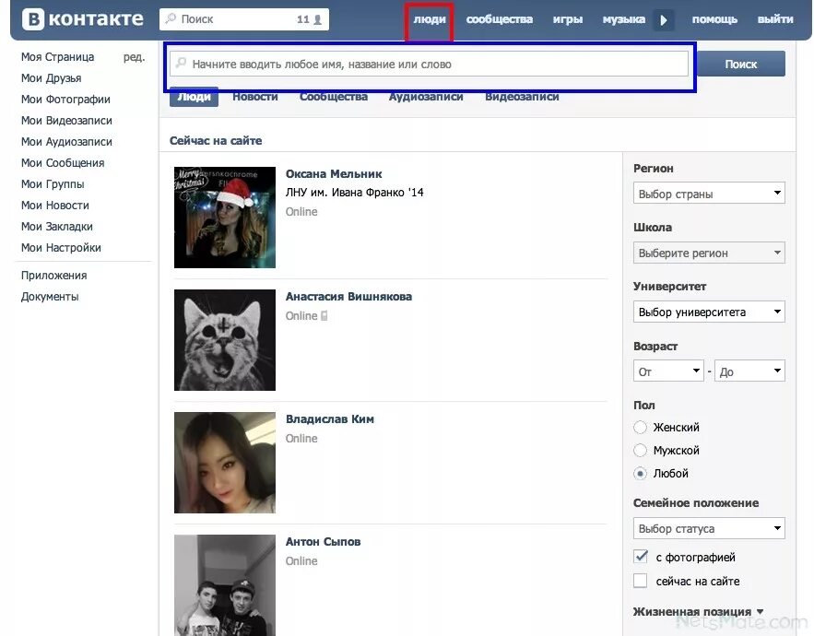This screenshot has width=814, height=636.
Task: Select the Любой gender radio button
Action: (640, 474)
